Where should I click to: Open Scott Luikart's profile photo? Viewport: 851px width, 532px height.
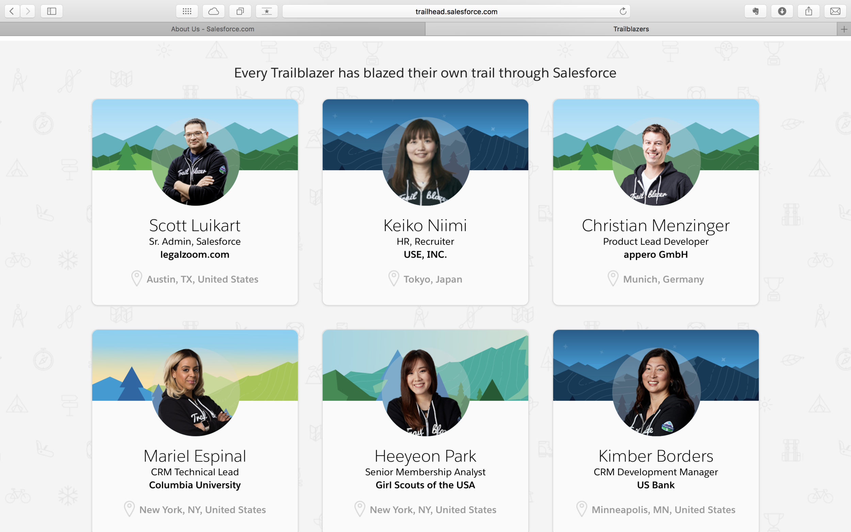pyautogui.click(x=195, y=162)
